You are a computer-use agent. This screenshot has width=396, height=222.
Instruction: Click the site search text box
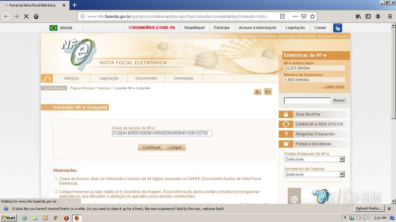click(x=307, y=101)
